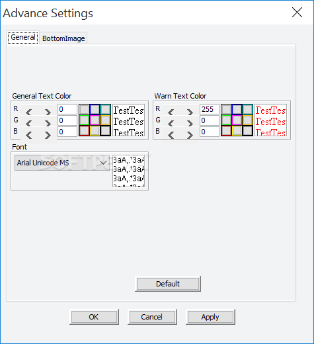
Task: Pick orange swatch for Warn Text Color
Action: [247, 120]
